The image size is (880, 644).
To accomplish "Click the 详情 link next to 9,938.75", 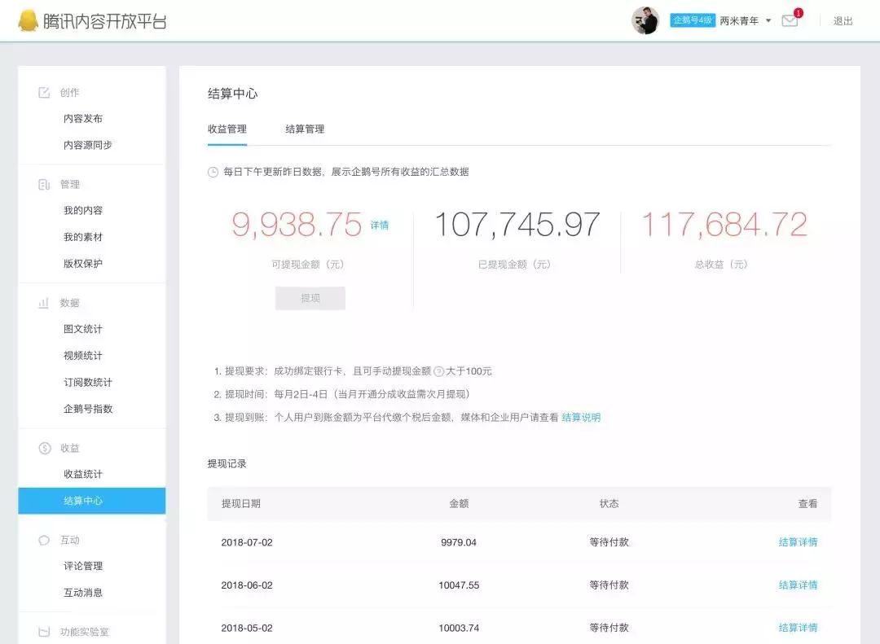I will point(380,225).
